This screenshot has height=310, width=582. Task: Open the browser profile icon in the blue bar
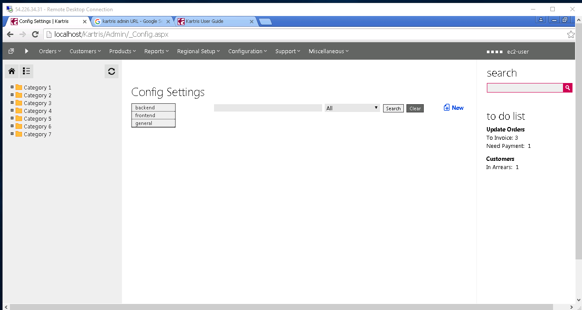540,20
